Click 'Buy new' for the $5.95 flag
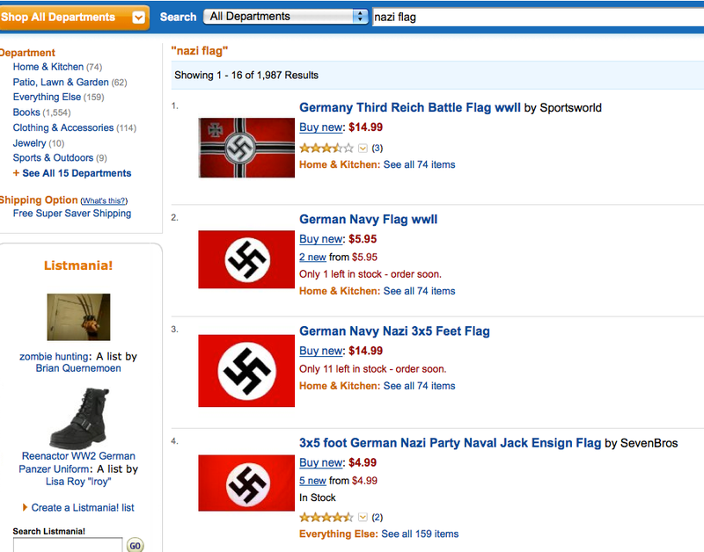This screenshot has width=704, height=552. tap(321, 239)
